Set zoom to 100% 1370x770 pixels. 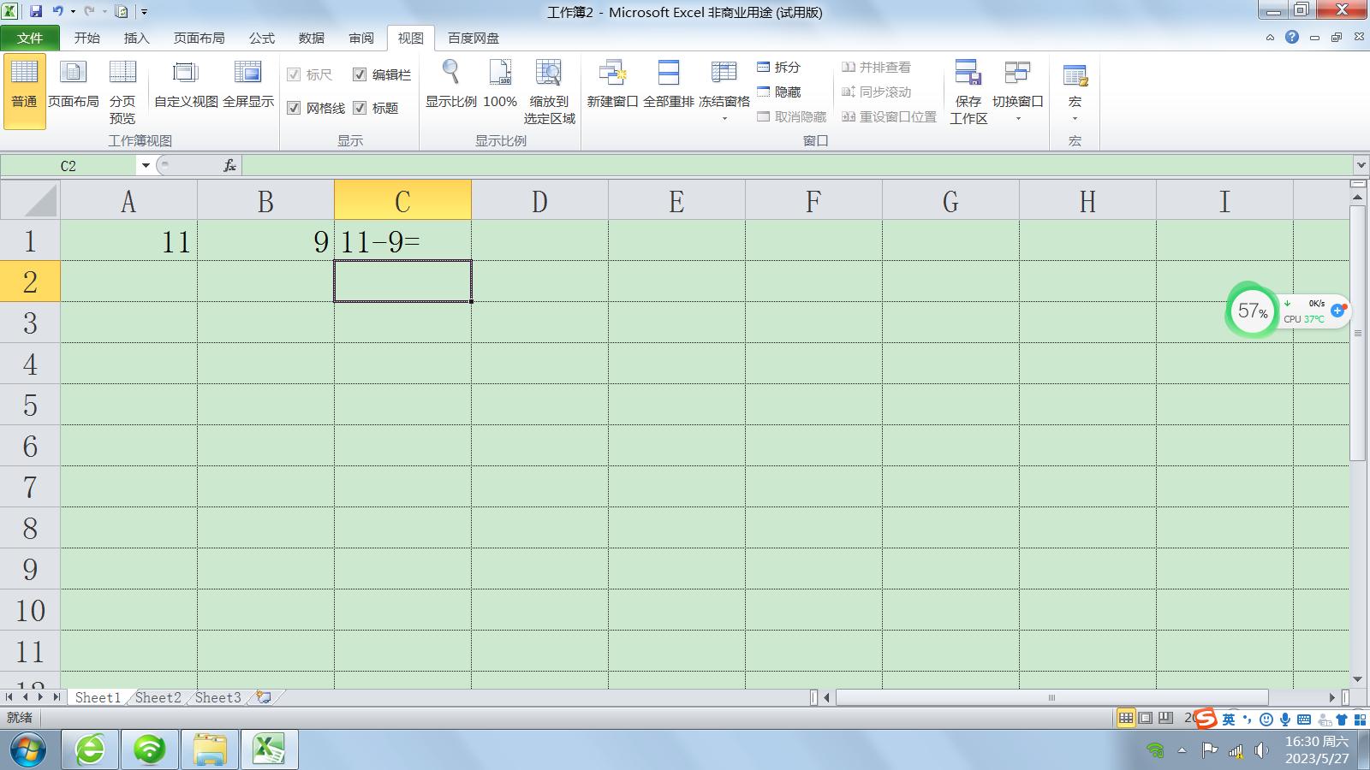tap(500, 74)
